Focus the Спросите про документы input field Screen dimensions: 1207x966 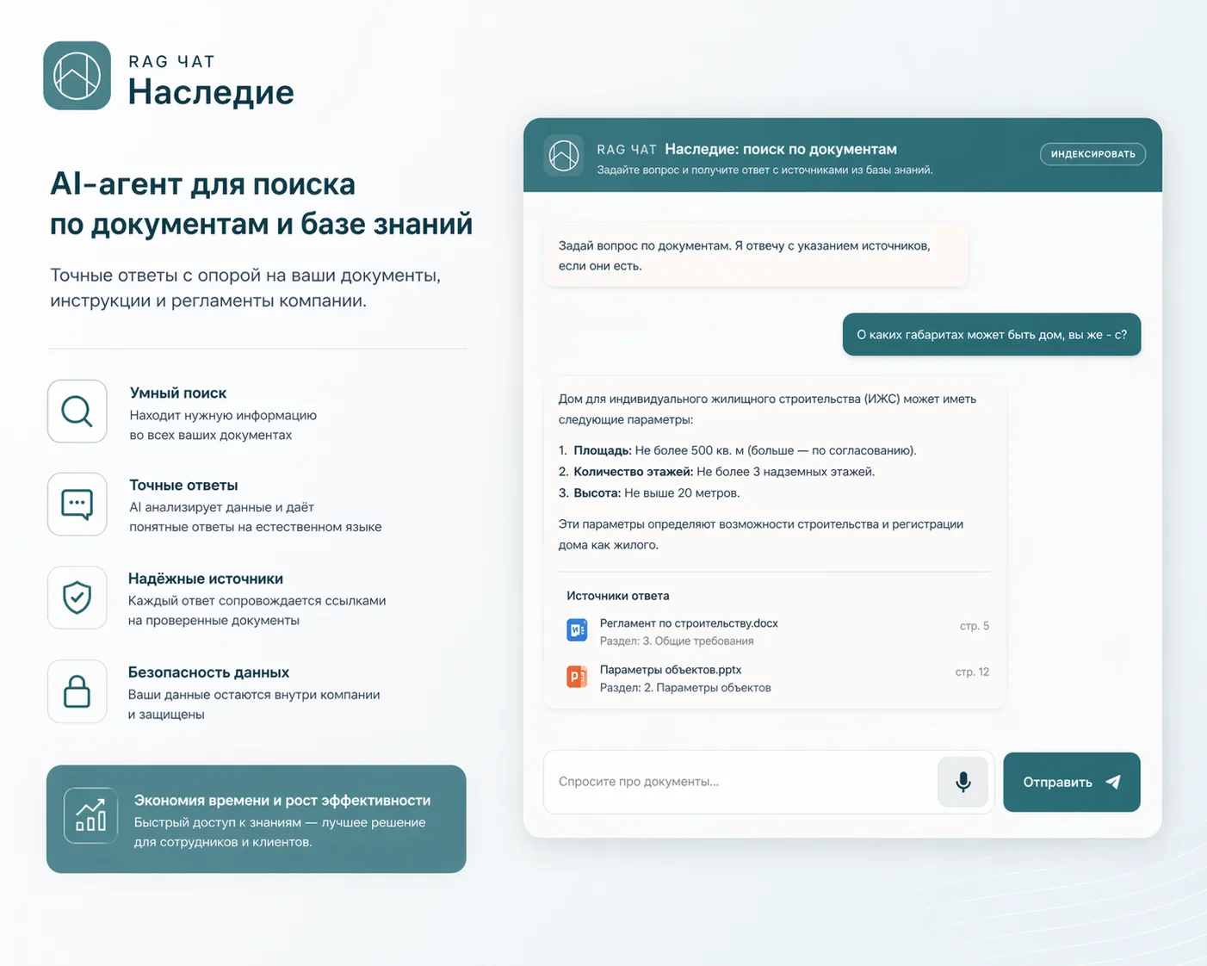(x=740, y=782)
